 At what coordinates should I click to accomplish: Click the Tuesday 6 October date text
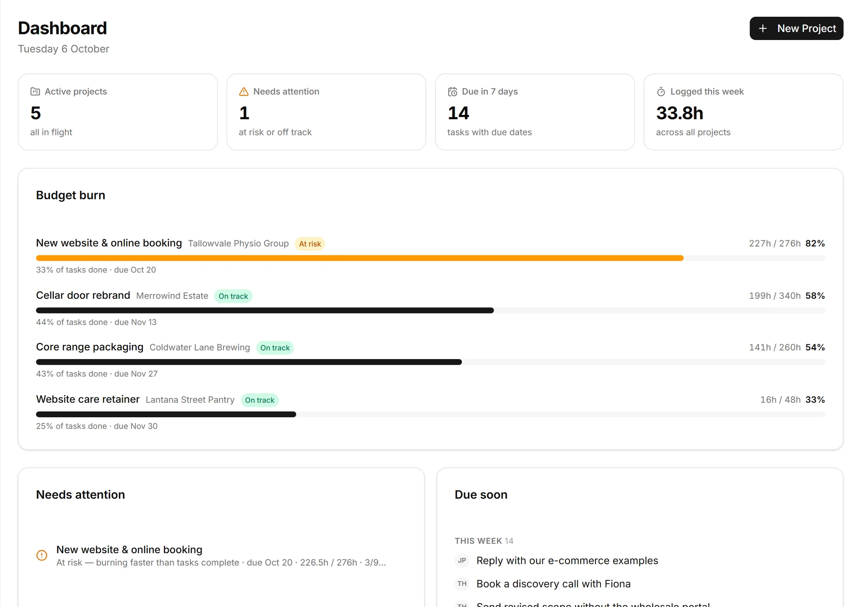64,49
